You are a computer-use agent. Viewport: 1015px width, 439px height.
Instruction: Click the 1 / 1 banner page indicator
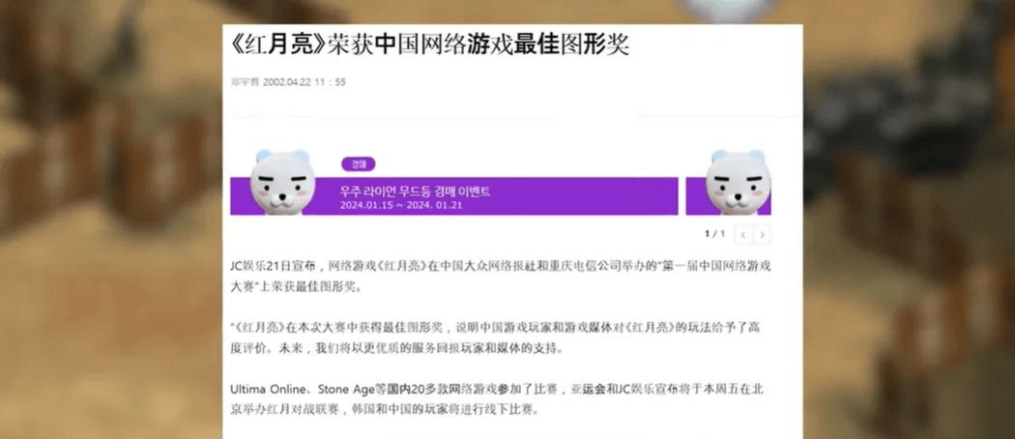click(x=714, y=234)
